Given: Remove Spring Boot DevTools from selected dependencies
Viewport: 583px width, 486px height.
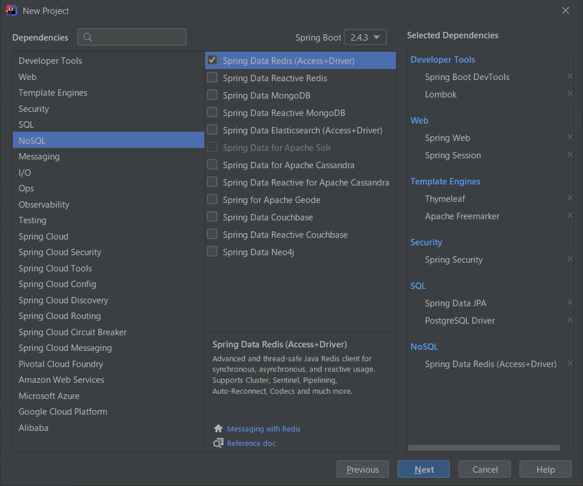Looking at the screenshot, I should pyautogui.click(x=570, y=76).
